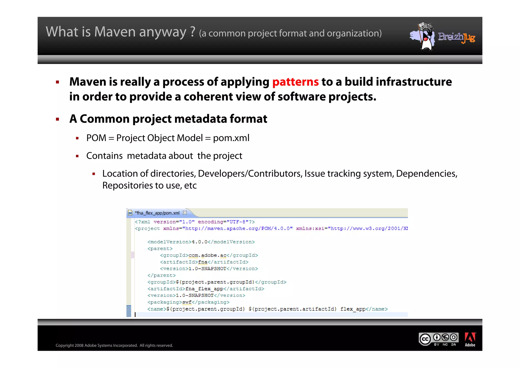
Task: Click the copyright 2008 Adobe Systems text
Action: pos(114,345)
